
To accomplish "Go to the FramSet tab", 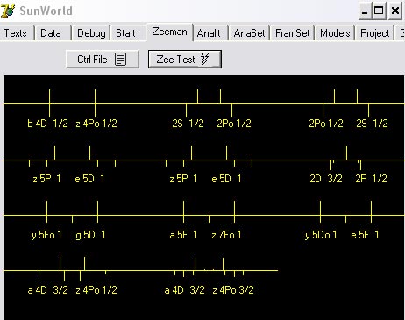I will tap(292, 33).
